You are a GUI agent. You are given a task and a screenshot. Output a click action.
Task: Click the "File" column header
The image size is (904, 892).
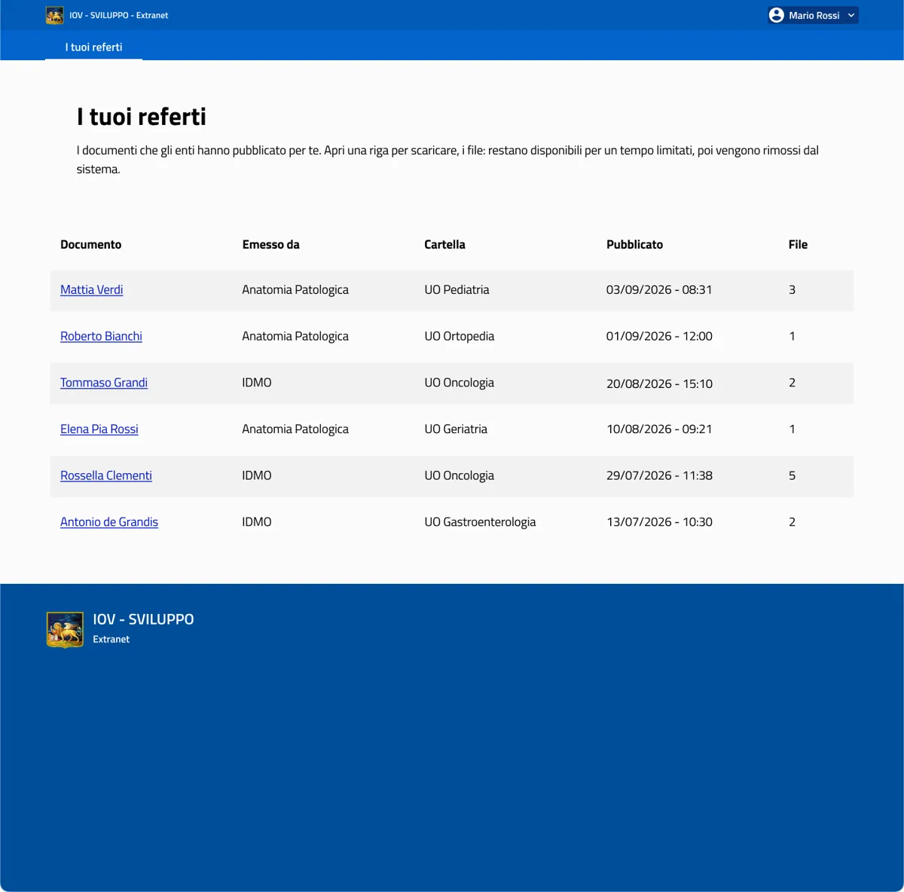(798, 244)
